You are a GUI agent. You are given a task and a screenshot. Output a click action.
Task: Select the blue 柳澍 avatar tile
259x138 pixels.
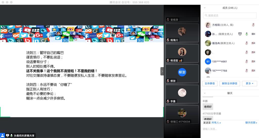click(x=182, y=72)
